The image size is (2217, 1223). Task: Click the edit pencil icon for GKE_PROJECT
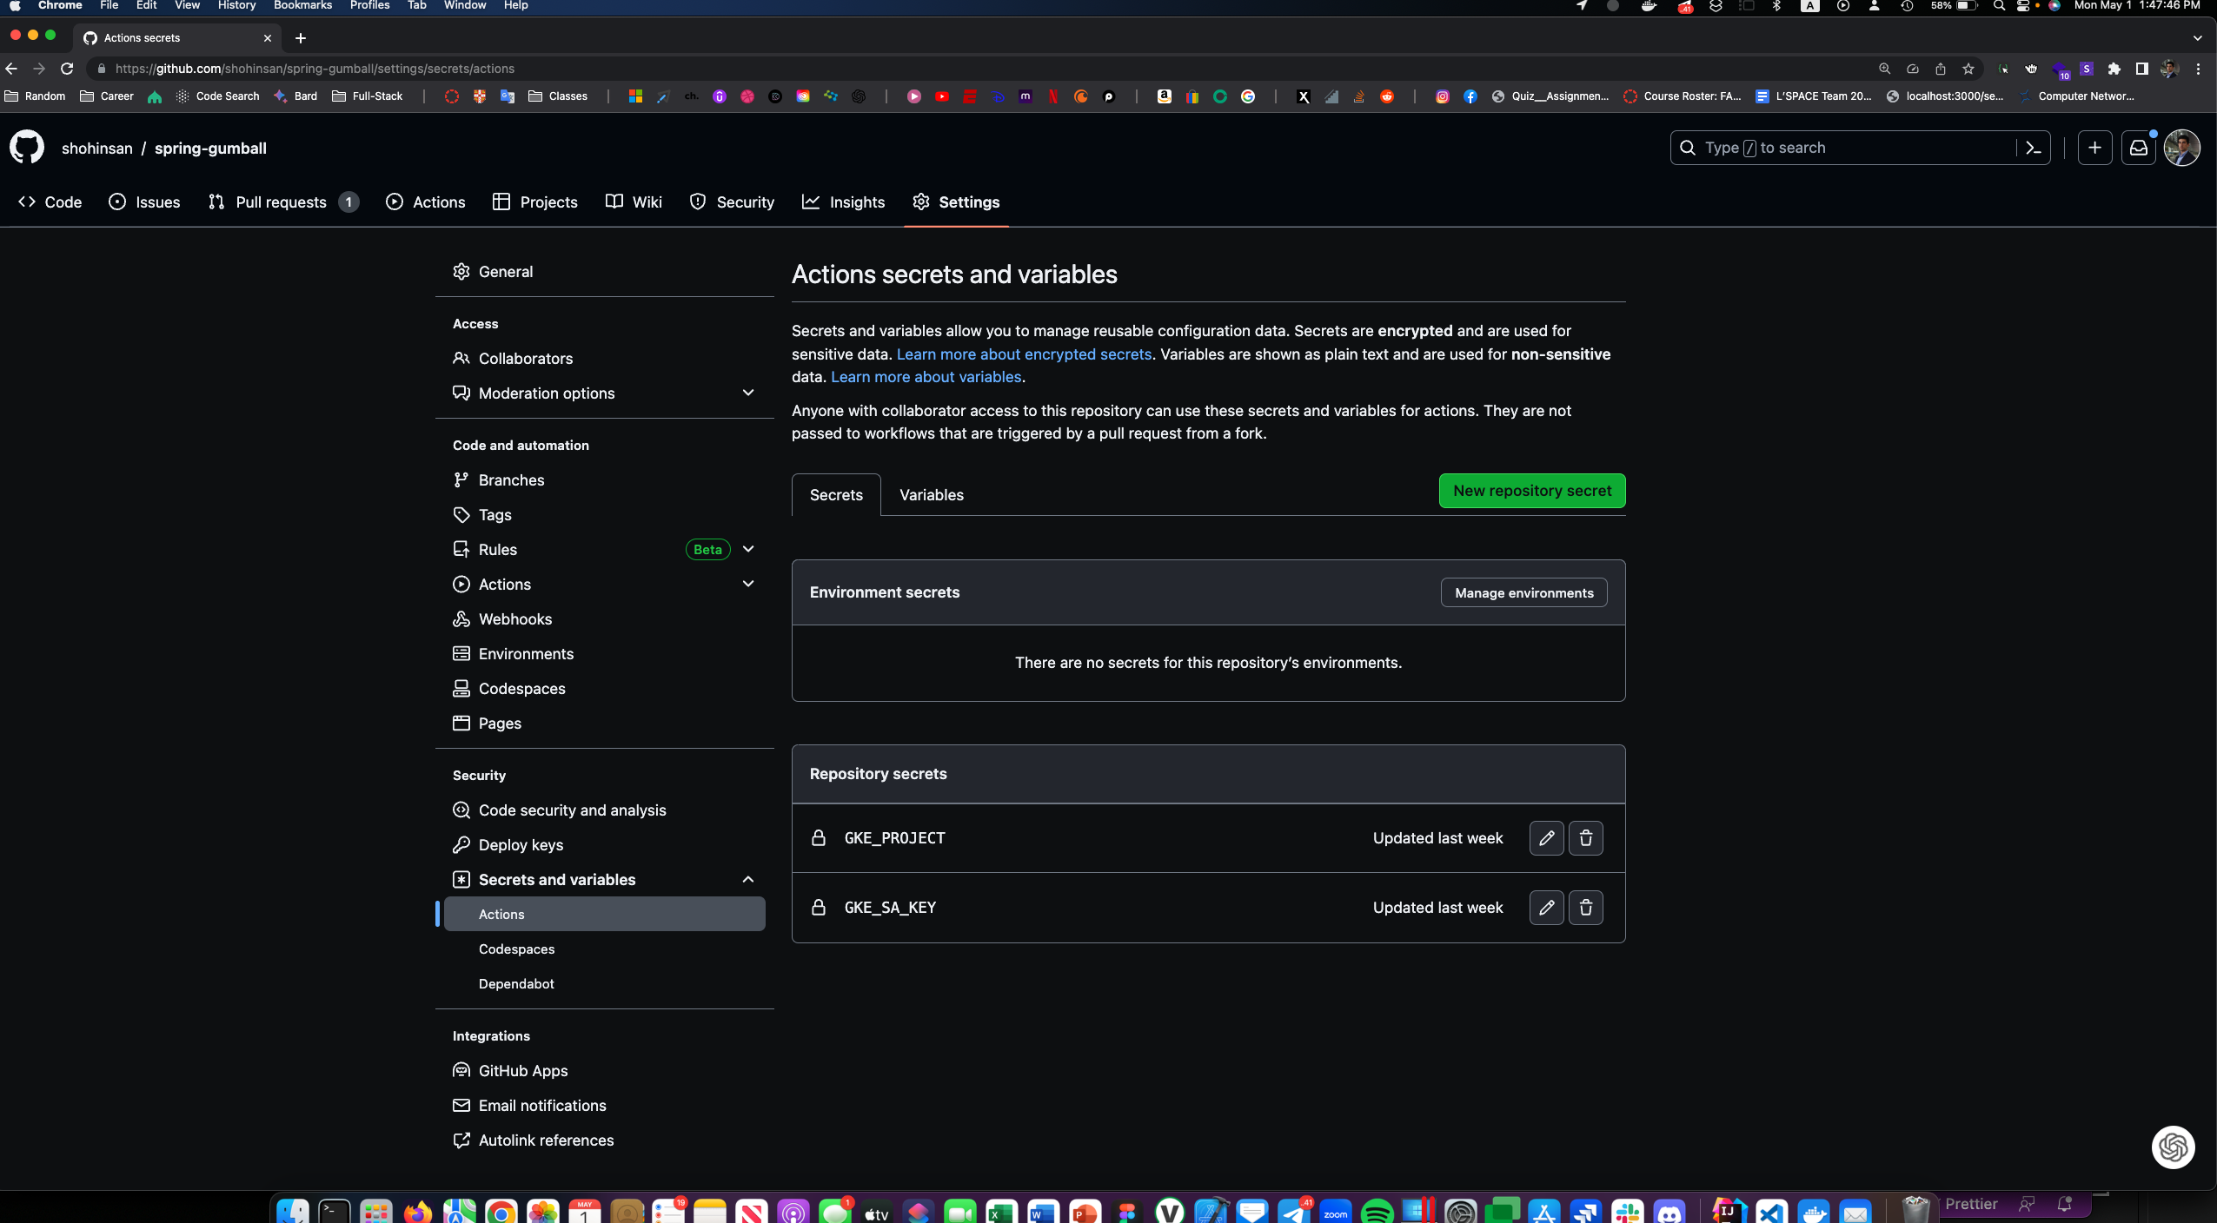tap(1546, 838)
